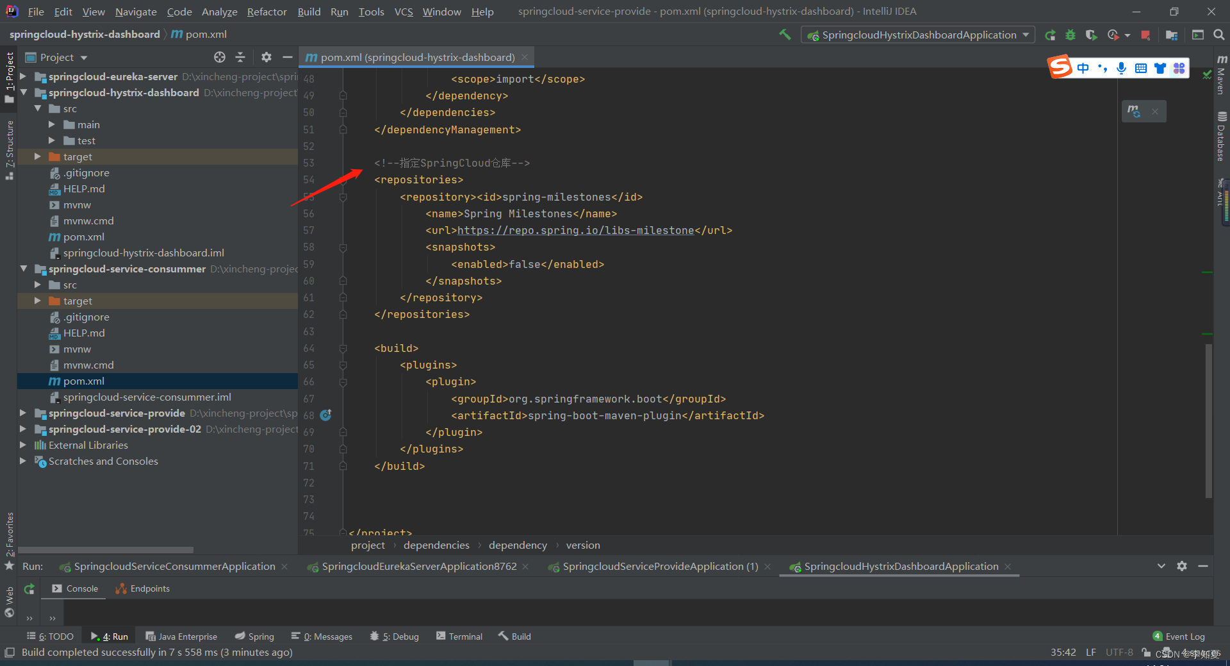Click the green Debug bug icon
Image resolution: width=1230 pixels, height=666 pixels.
(x=1070, y=35)
